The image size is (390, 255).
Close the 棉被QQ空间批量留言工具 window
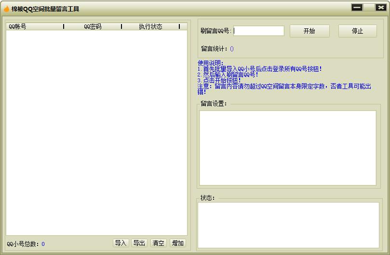[x=380, y=8]
